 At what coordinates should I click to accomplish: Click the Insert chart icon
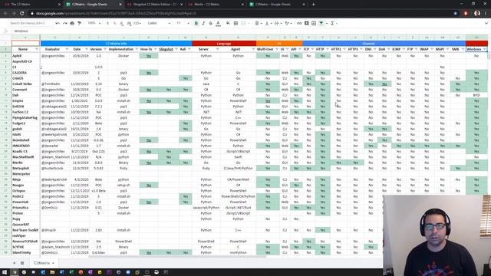314,23
